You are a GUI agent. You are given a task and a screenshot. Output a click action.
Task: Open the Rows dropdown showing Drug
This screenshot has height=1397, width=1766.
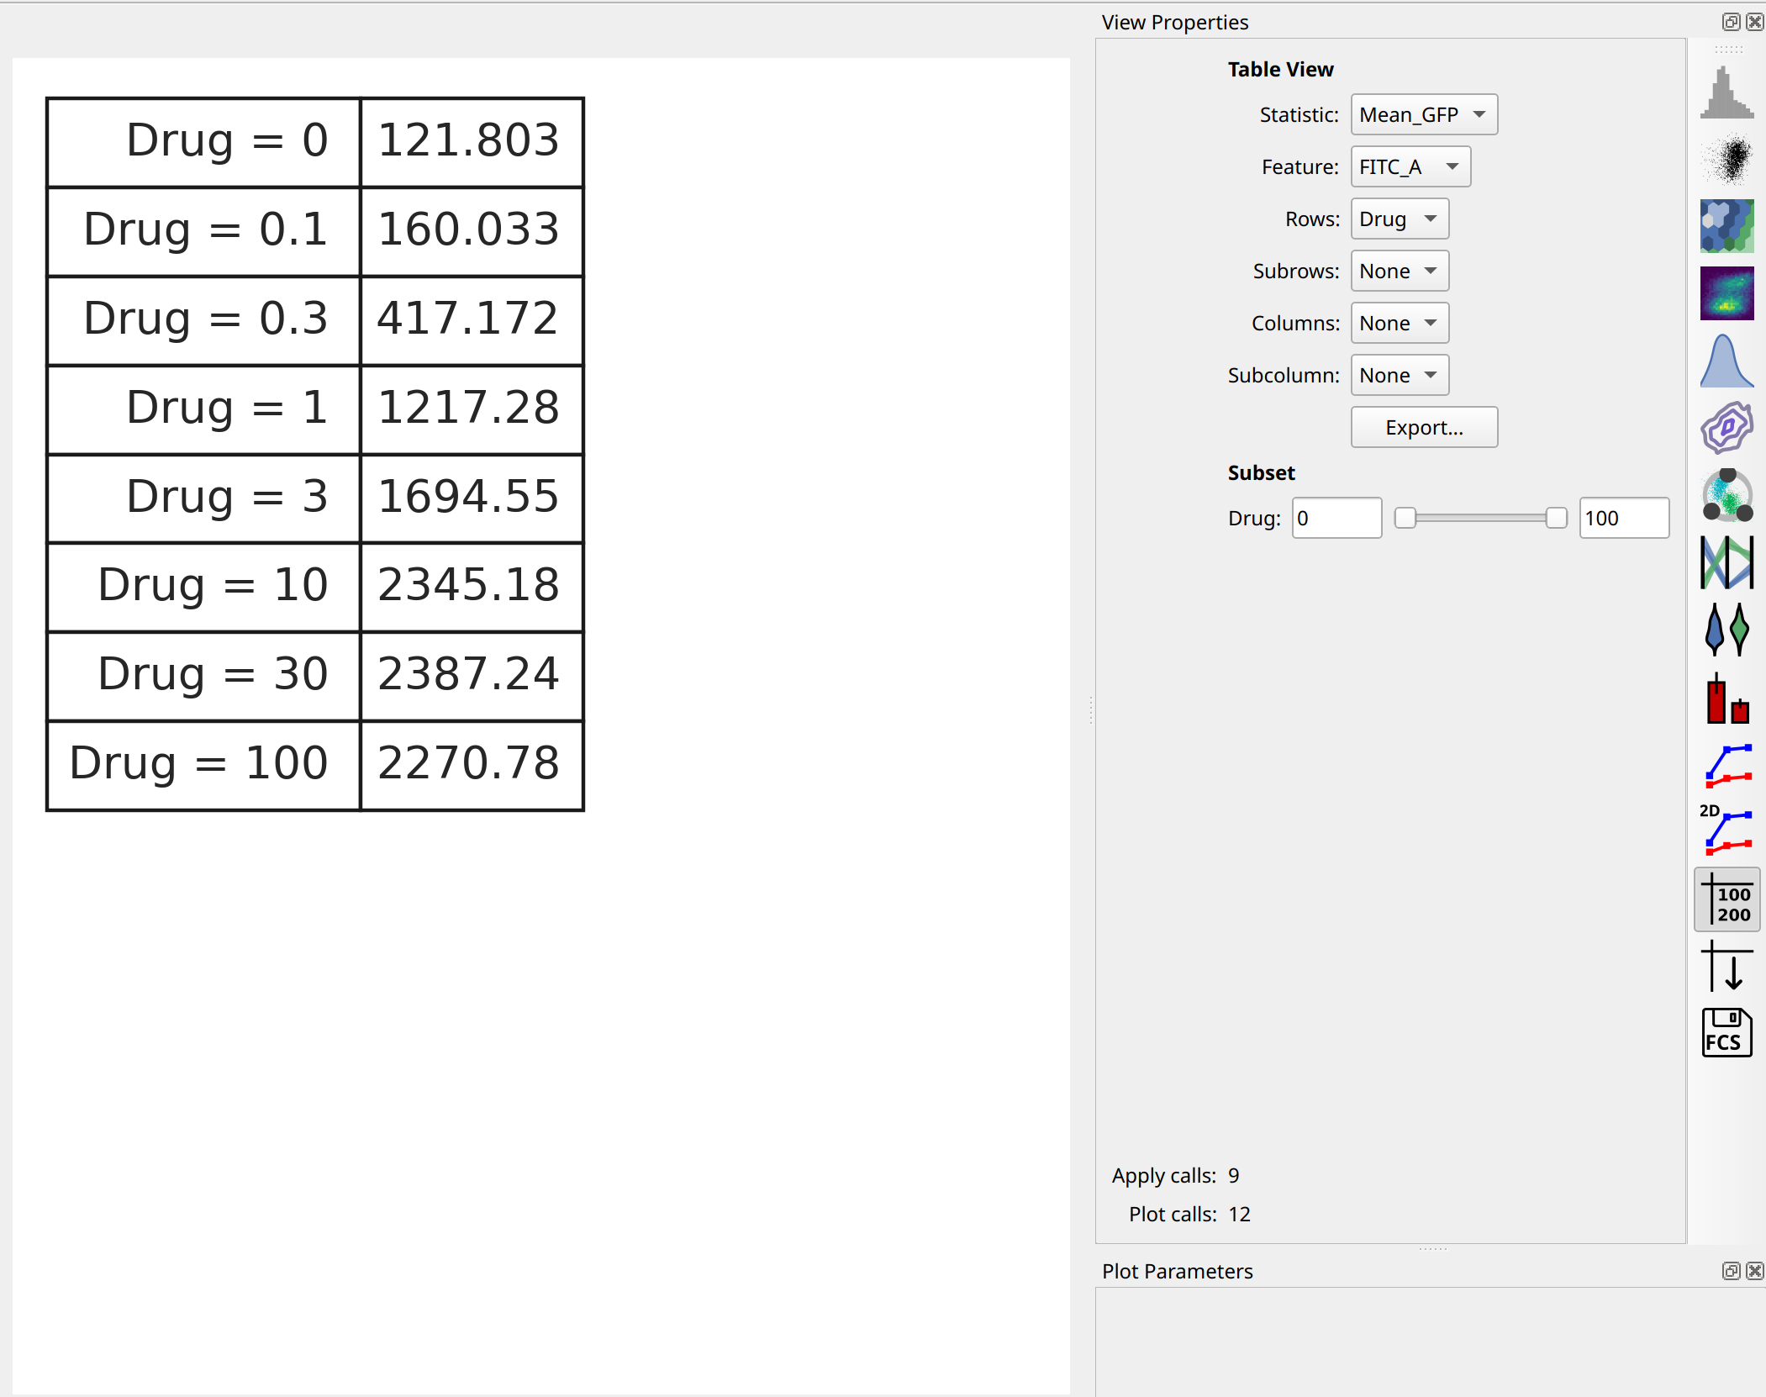(1400, 219)
